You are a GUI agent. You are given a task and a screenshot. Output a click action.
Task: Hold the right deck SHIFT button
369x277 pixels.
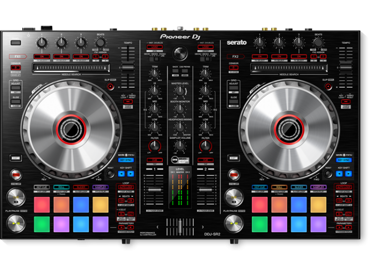[234, 158]
